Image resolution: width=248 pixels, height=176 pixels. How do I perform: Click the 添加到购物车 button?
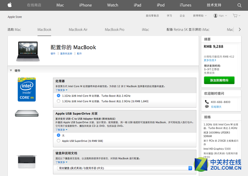(x=219, y=80)
